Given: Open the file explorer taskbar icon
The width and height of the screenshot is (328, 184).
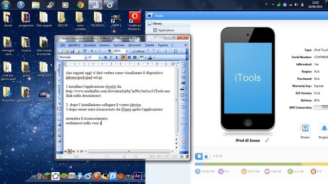Looking at the screenshot, I should click(x=35, y=5).
